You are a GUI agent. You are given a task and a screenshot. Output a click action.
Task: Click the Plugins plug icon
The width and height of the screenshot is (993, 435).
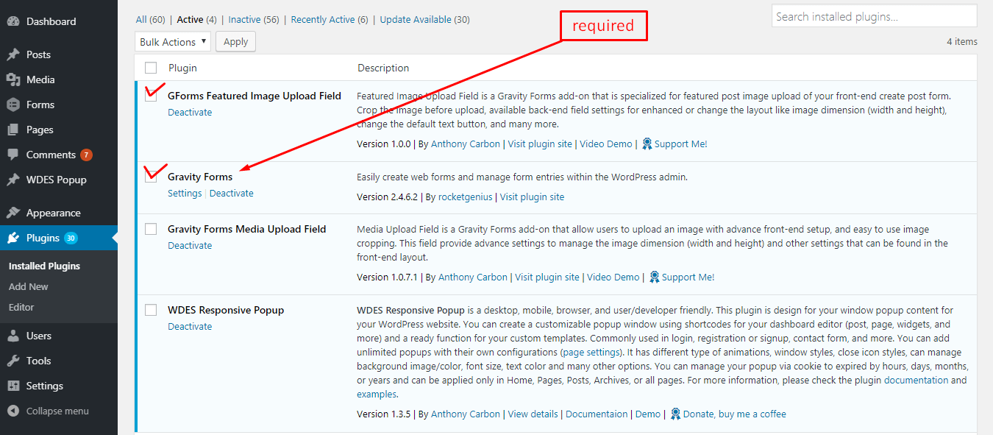coord(13,238)
